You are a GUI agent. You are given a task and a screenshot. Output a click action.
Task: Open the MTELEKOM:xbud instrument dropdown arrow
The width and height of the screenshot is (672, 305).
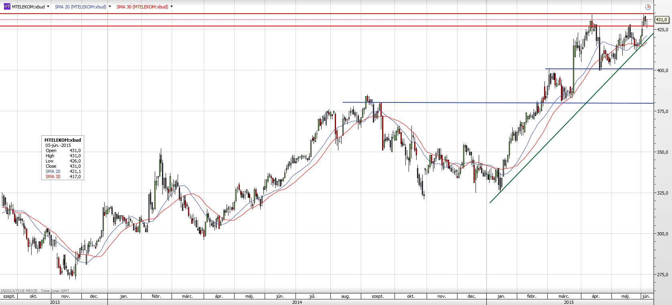(x=48, y=7)
